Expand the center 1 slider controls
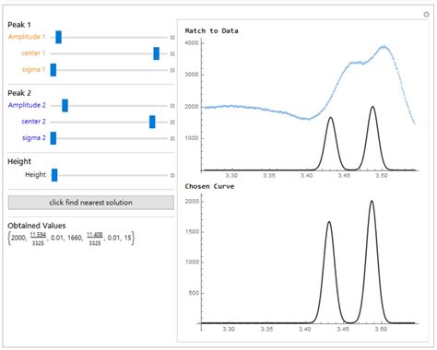The image size is (437, 350). tap(172, 53)
